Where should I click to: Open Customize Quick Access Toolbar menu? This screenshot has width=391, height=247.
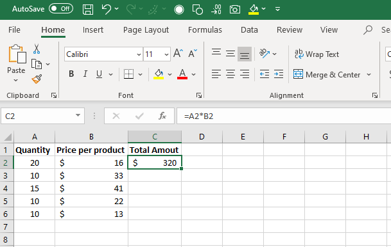(x=277, y=9)
